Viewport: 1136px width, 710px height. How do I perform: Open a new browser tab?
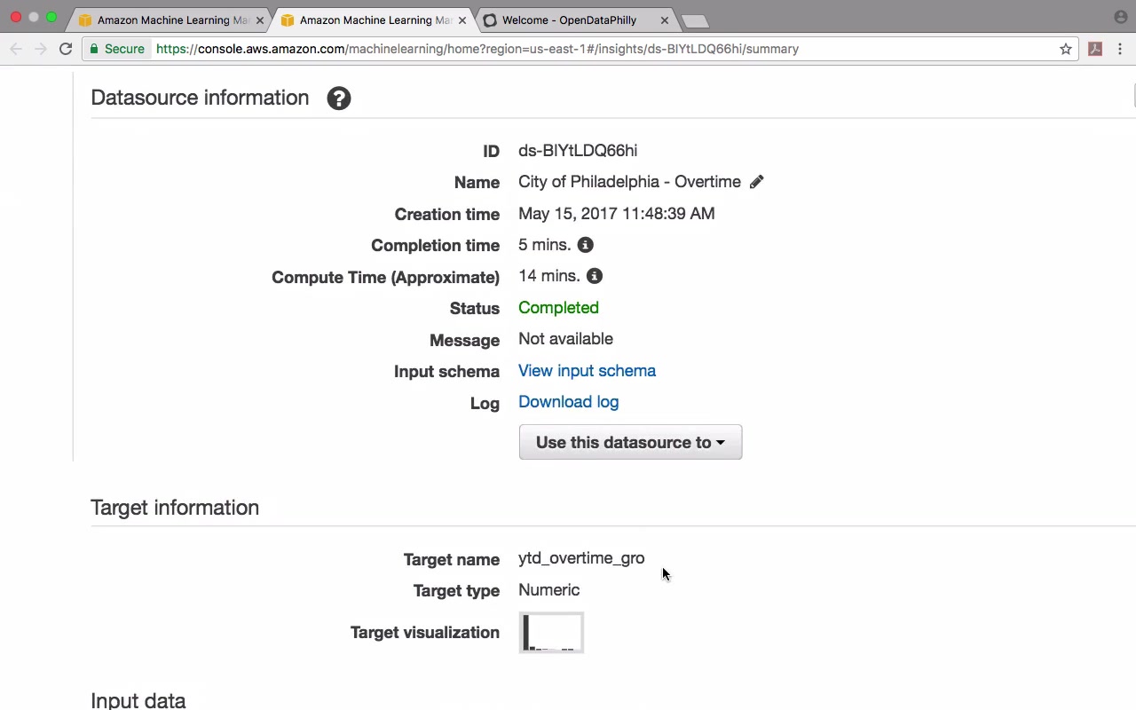click(x=695, y=20)
